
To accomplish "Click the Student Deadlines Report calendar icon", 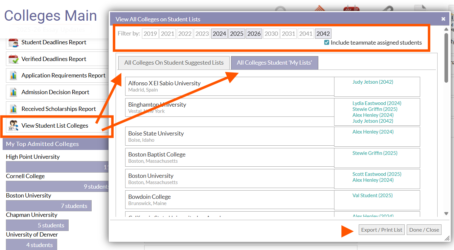I will click(13, 42).
